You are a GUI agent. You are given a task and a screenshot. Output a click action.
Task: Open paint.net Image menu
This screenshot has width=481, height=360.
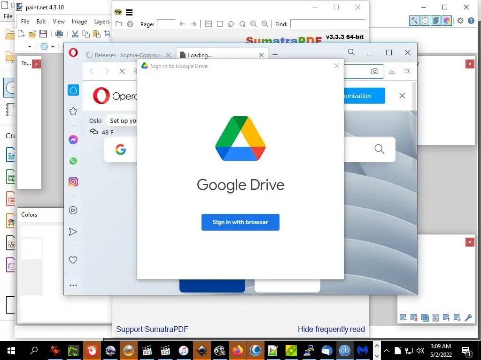79,22
